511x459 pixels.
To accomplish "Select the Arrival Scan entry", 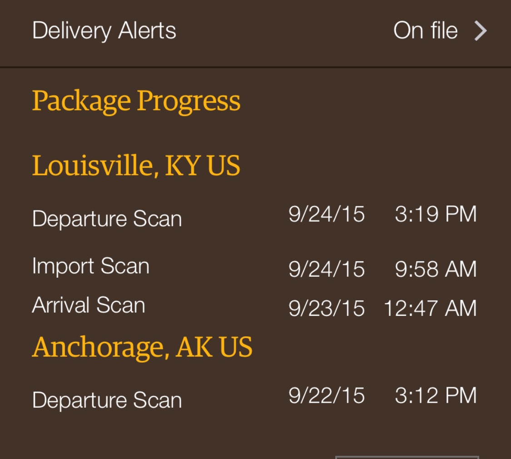I will 88,305.
